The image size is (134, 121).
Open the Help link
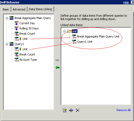[126, 2]
